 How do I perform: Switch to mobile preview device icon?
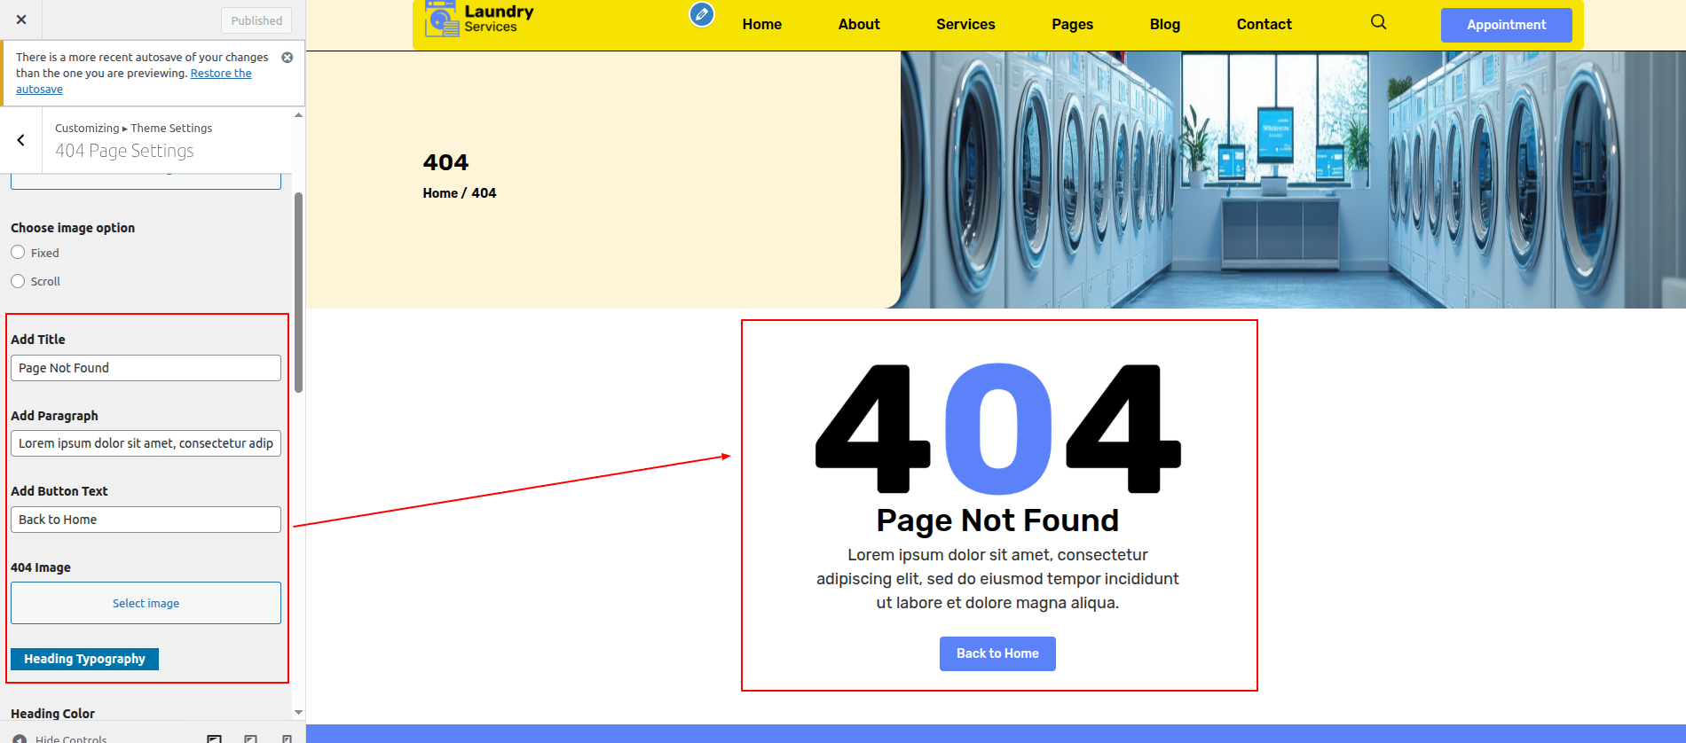(x=287, y=738)
